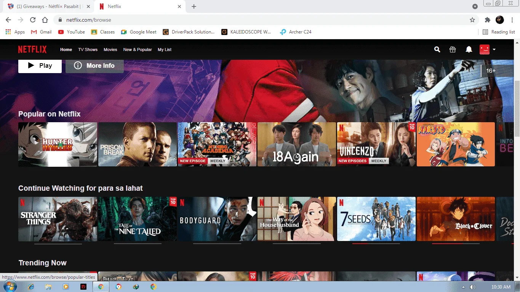
Task: Open New & Popular in Netflix nav
Action: tap(138, 49)
